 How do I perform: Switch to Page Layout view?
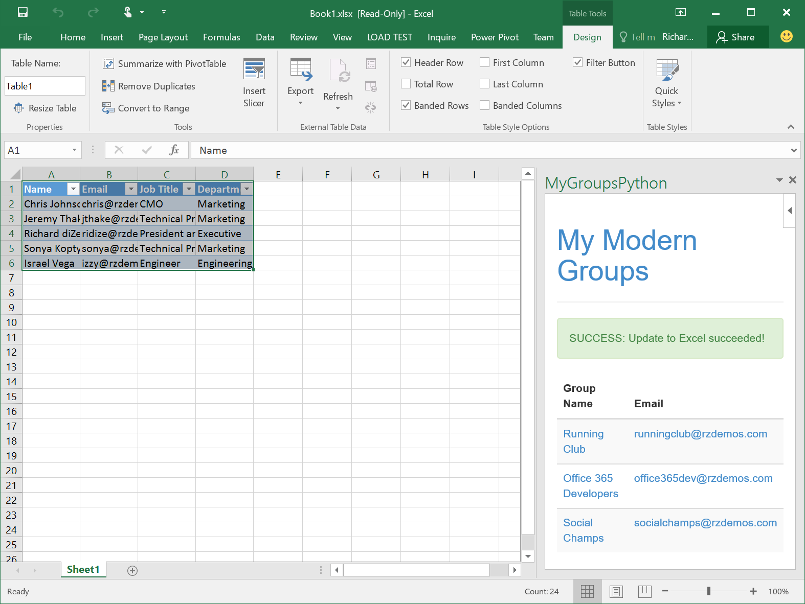616,591
